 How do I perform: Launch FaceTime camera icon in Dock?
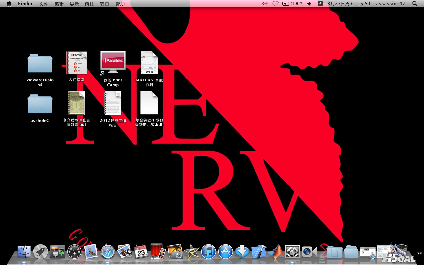click(x=309, y=252)
